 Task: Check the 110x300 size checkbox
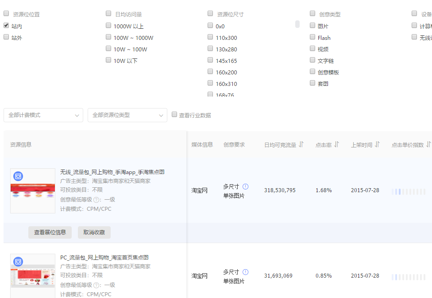coord(210,37)
